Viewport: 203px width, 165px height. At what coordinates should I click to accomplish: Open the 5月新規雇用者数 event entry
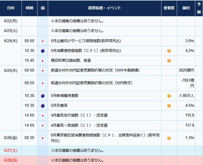tap(65, 95)
